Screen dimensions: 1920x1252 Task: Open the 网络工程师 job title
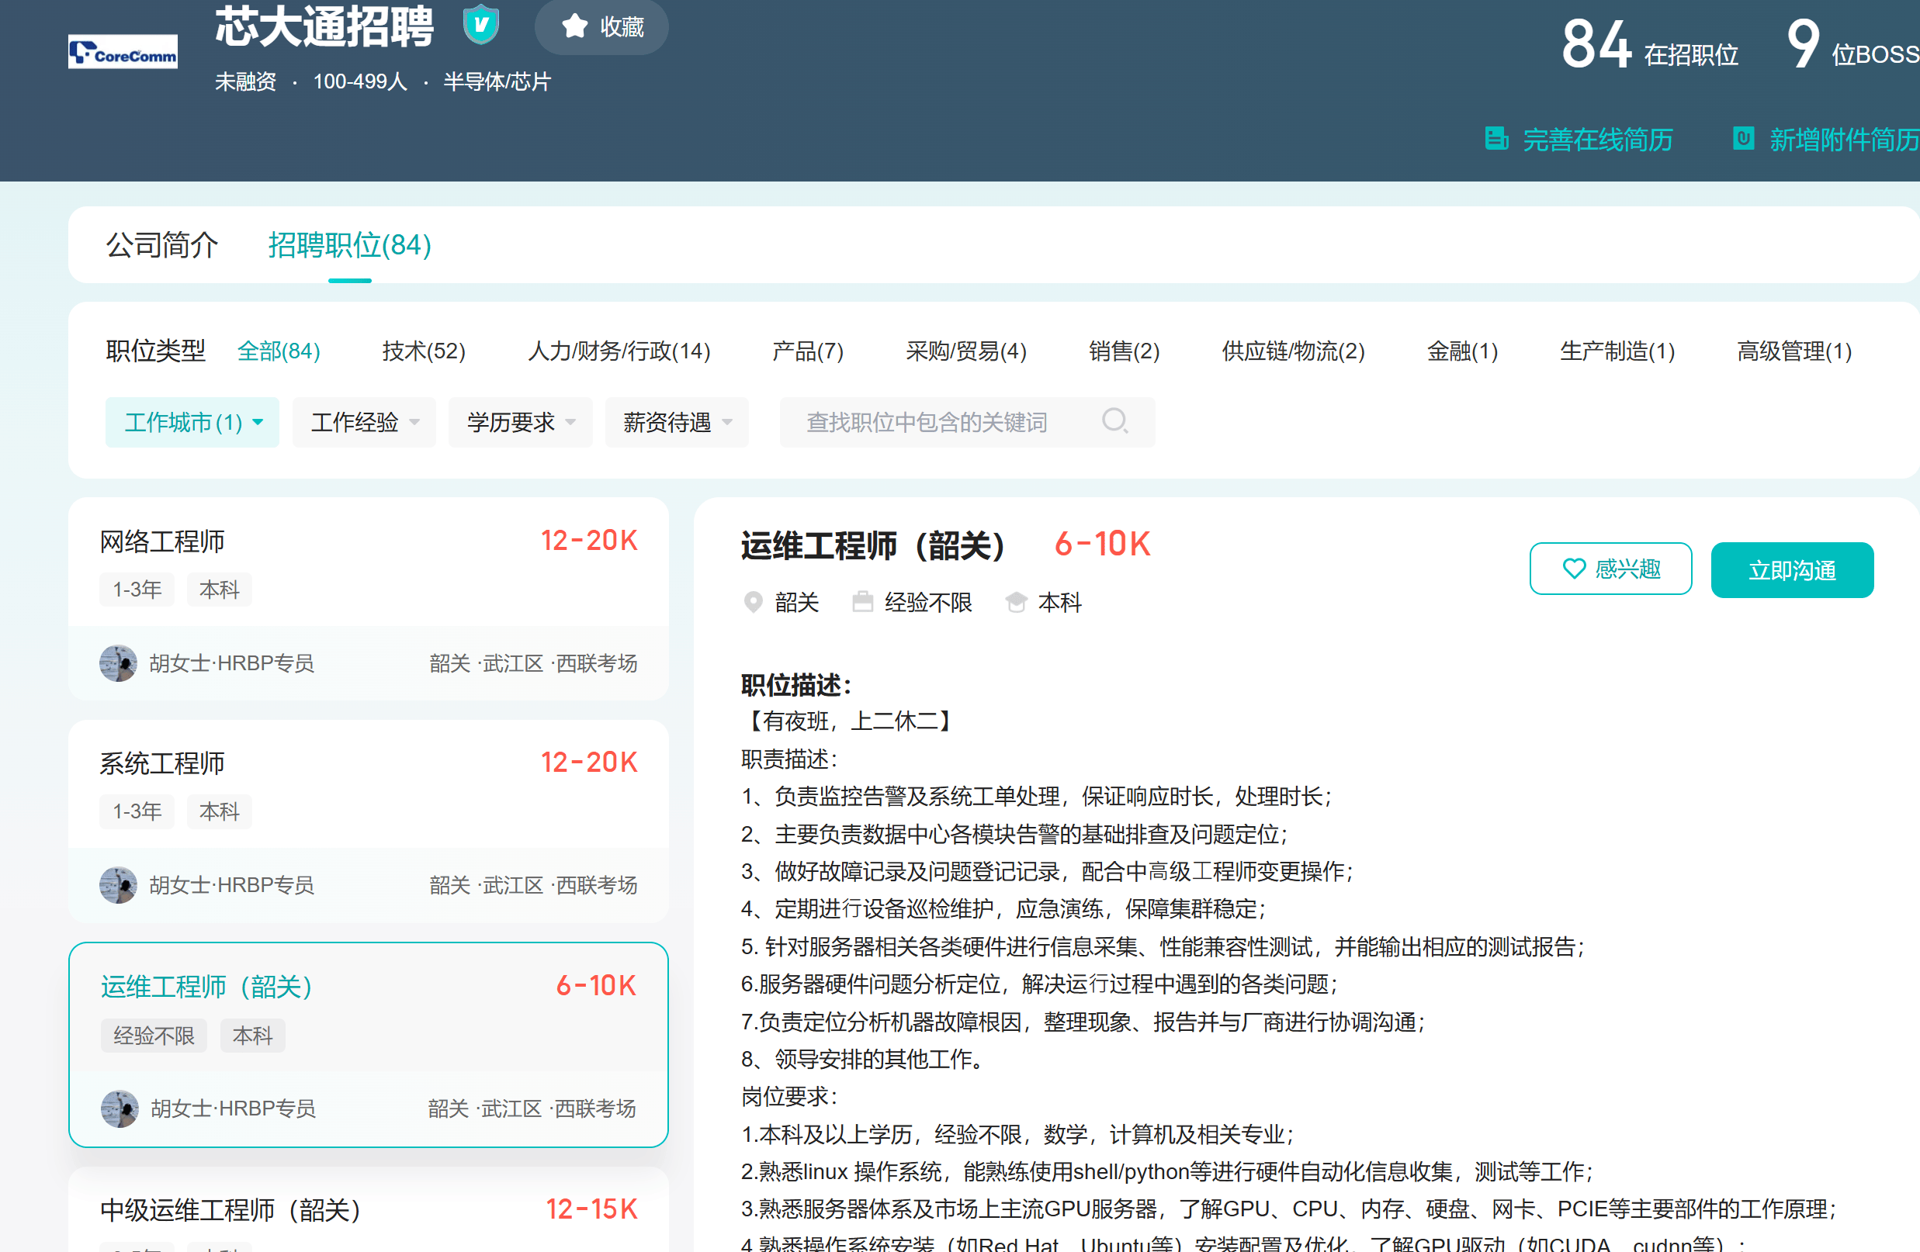click(x=162, y=541)
